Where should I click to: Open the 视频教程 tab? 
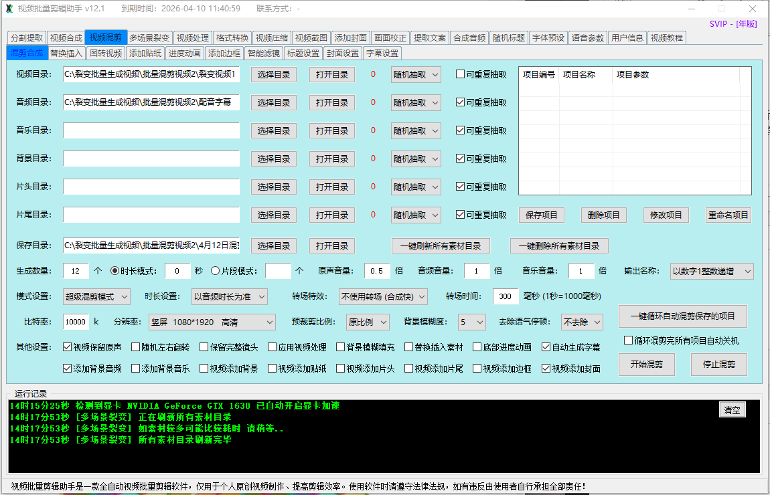click(667, 38)
